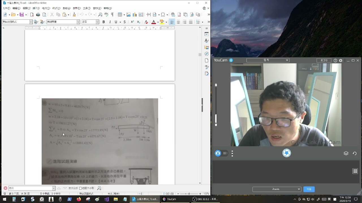Open sidebar Gallery icon
Image resolution: width=362 pixels, height=203 pixels.
(207, 47)
